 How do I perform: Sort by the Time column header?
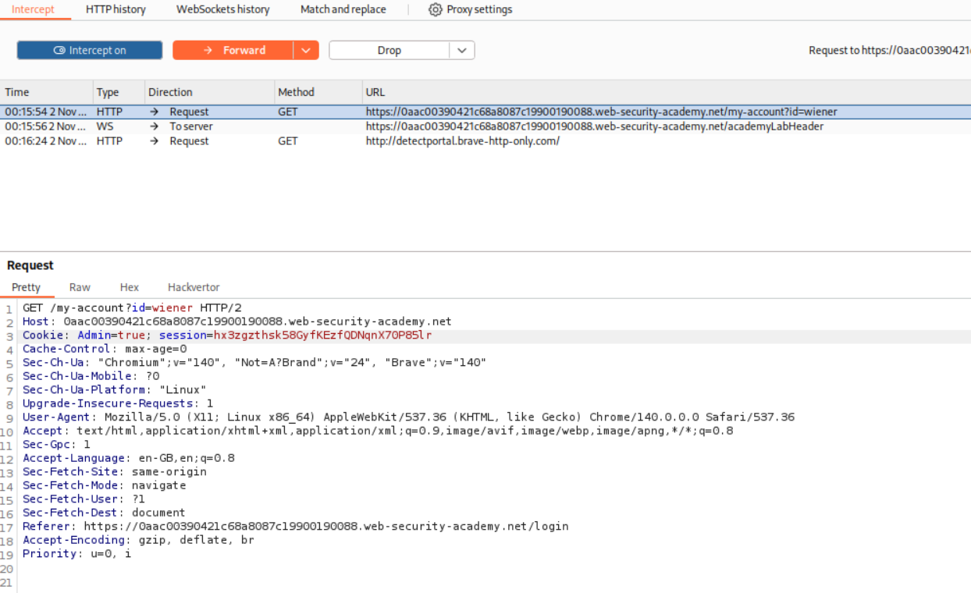(x=17, y=92)
